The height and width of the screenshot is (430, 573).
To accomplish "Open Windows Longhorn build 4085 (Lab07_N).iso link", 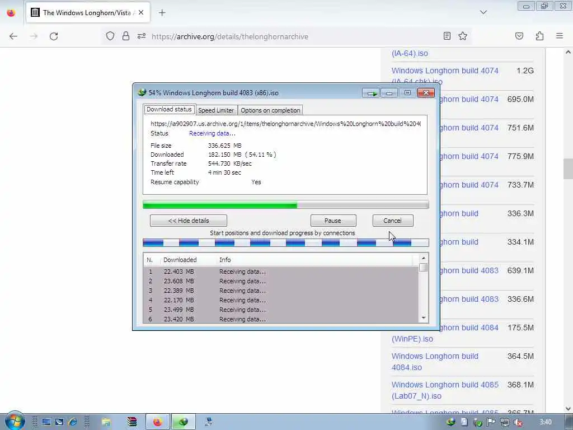I will 445,390.
